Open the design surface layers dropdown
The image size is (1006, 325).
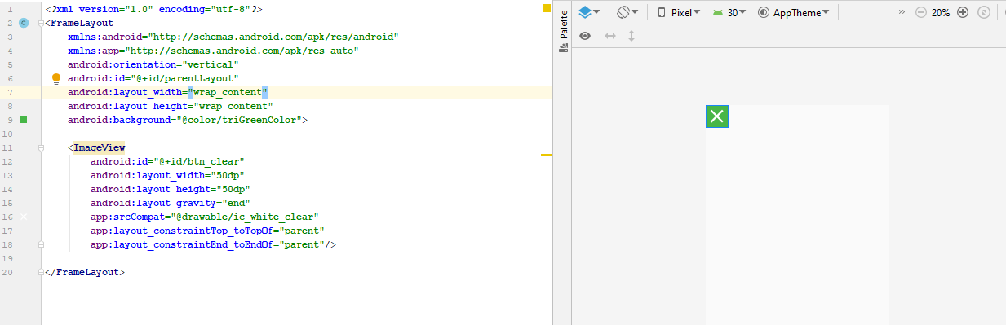tap(589, 12)
